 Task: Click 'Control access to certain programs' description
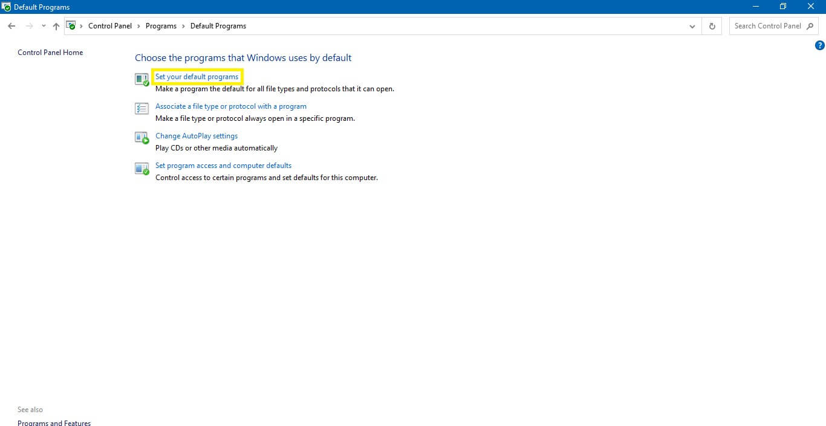click(267, 178)
